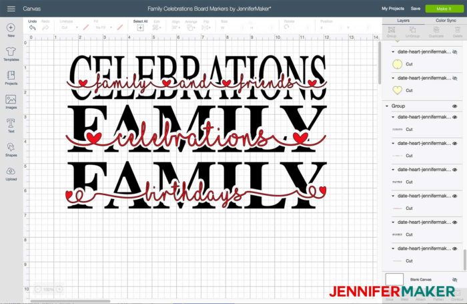The width and height of the screenshot is (467, 304).
Task: Collapse the yellow heart layer row
Action: click(393, 78)
